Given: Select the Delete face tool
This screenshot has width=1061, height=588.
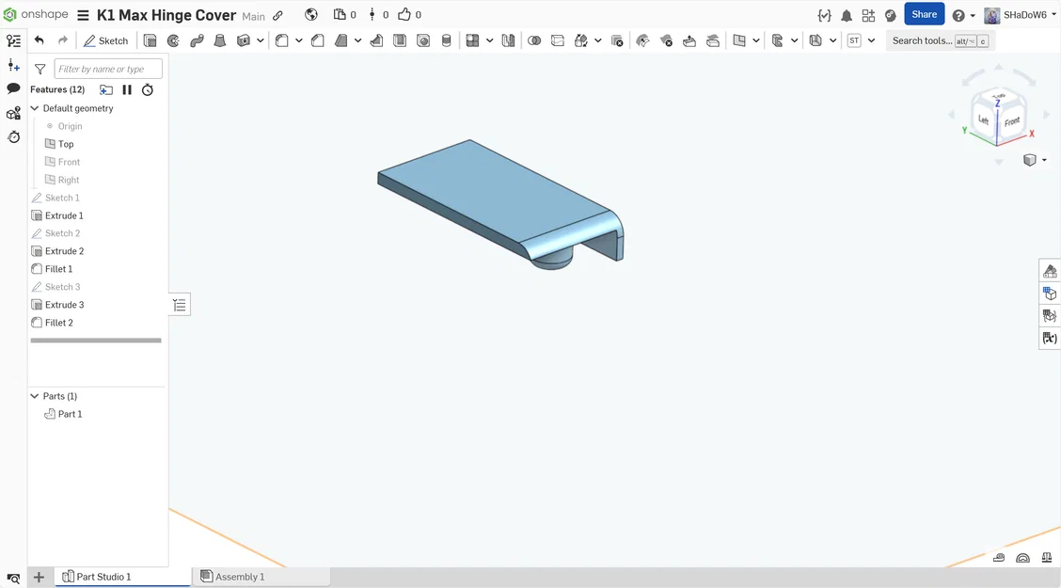Looking at the screenshot, I should point(667,40).
